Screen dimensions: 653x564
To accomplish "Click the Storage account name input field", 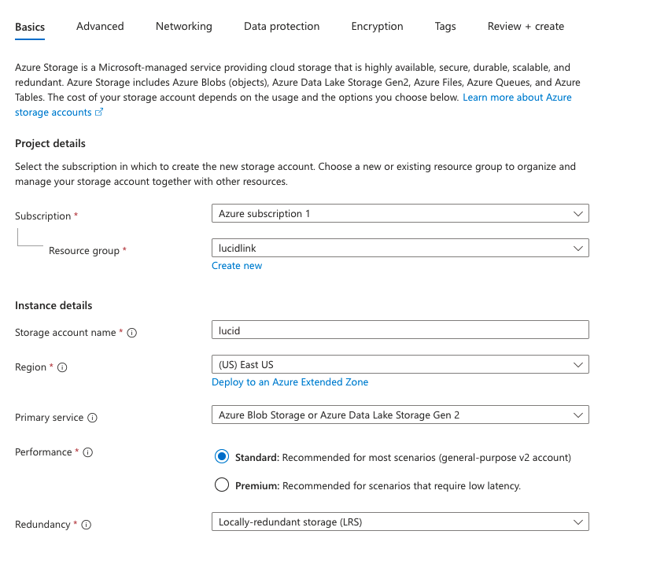I will pyautogui.click(x=400, y=330).
